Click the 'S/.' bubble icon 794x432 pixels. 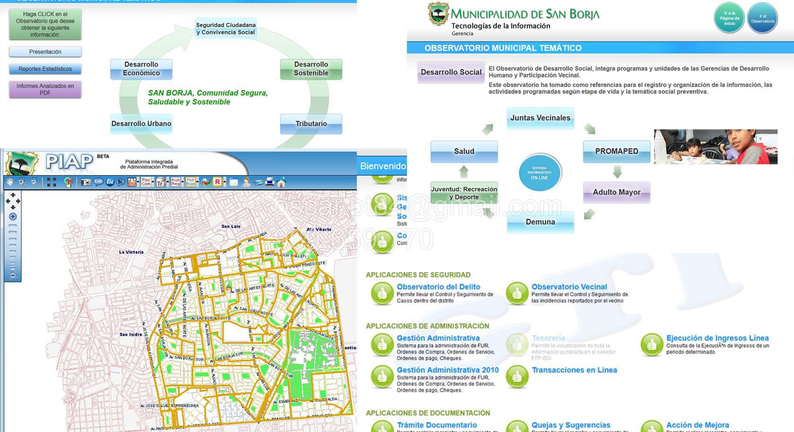pyautogui.click(x=121, y=182)
